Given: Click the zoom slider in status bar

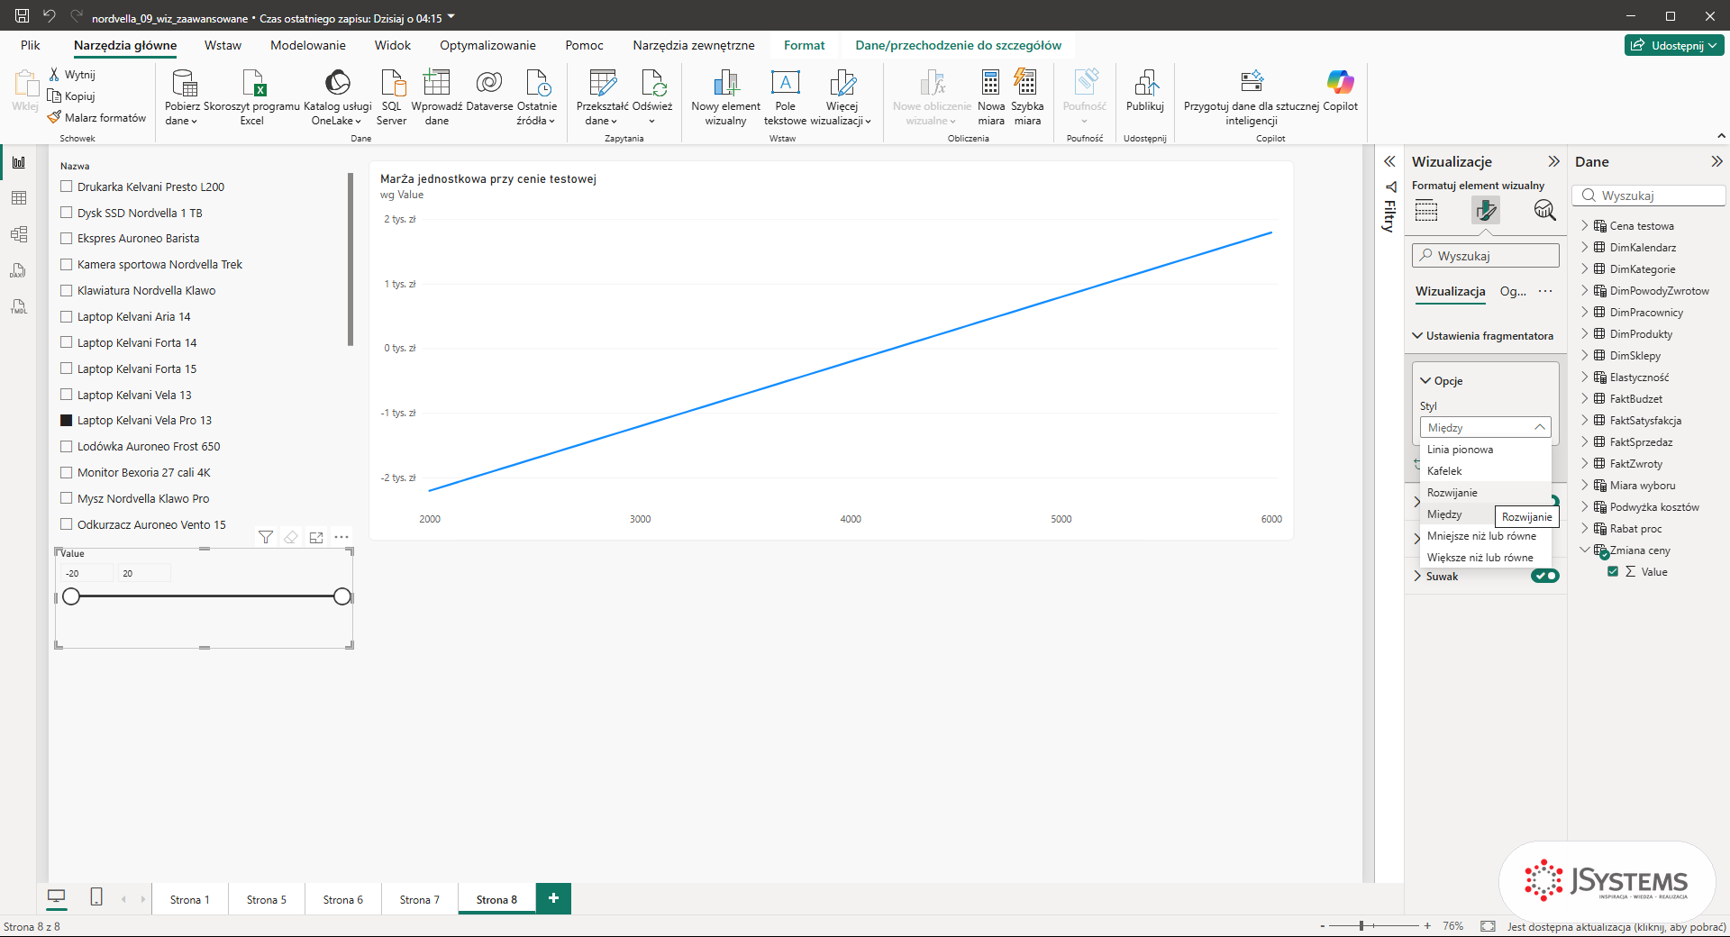Looking at the screenshot, I should 1374,926.
